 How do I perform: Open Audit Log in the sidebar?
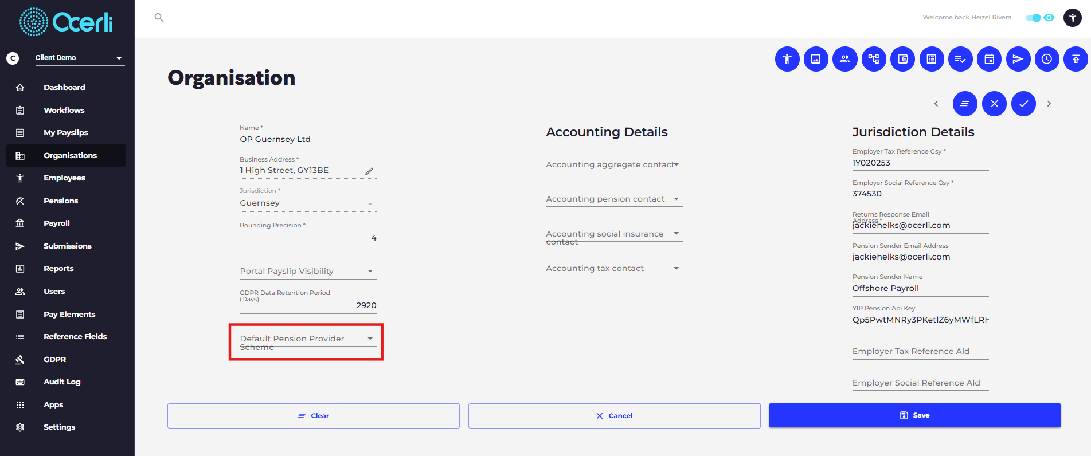(x=66, y=382)
